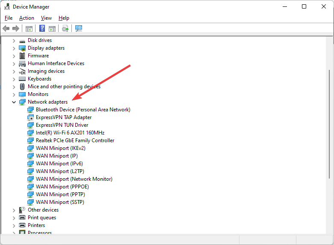Select WAN Miniport (IPv6)

pyautogui.click(x=59, y=163)
